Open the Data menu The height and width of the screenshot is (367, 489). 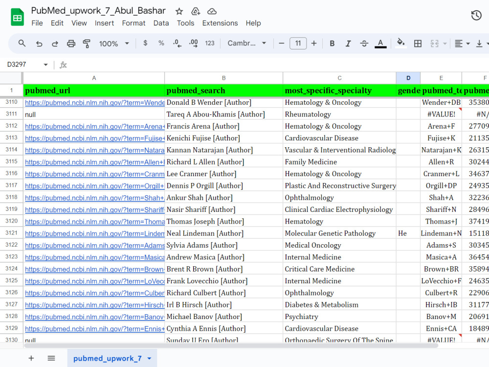pyautogui.click(x=161, y=23)
